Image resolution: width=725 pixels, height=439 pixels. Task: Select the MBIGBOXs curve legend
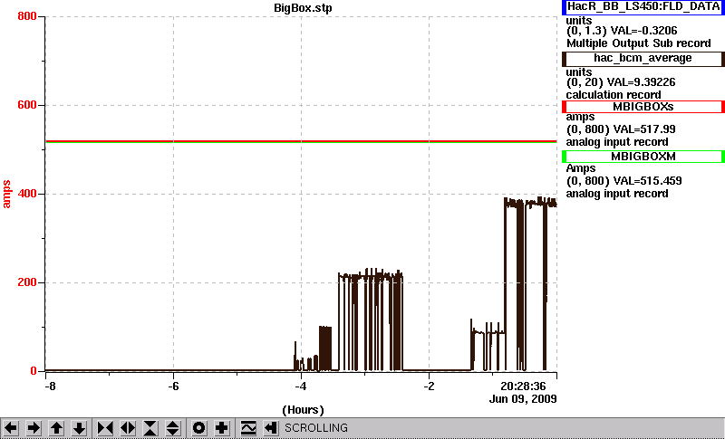pyautogui.click(x=643, y=107)
